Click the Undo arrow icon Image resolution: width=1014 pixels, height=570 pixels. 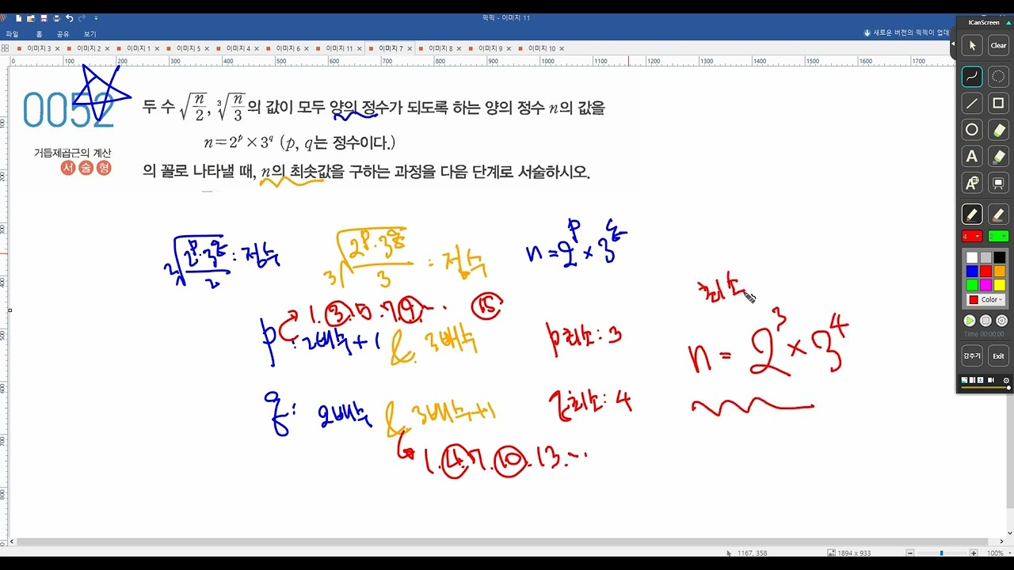pyautogui.click(x=70, y=18)
